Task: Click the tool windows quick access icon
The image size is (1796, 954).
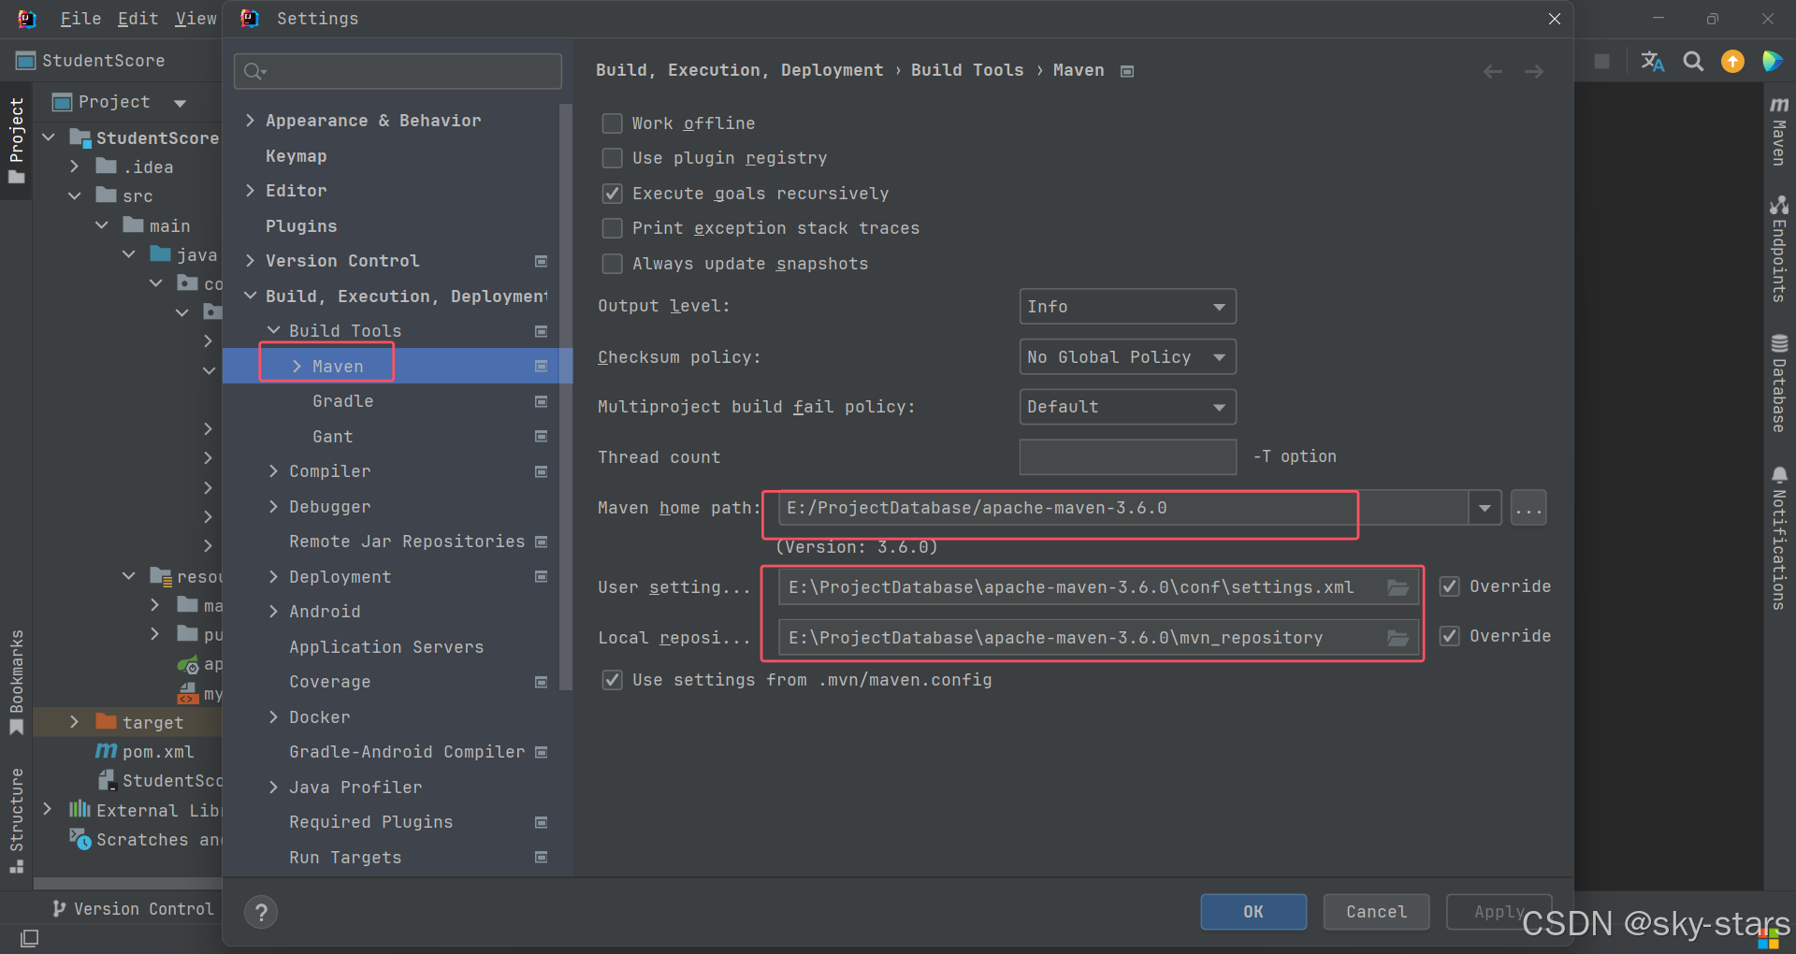Action: 29,937
